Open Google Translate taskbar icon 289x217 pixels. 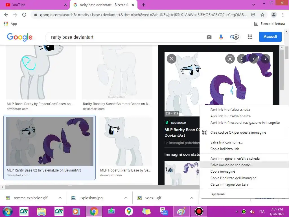coord(163,211)
